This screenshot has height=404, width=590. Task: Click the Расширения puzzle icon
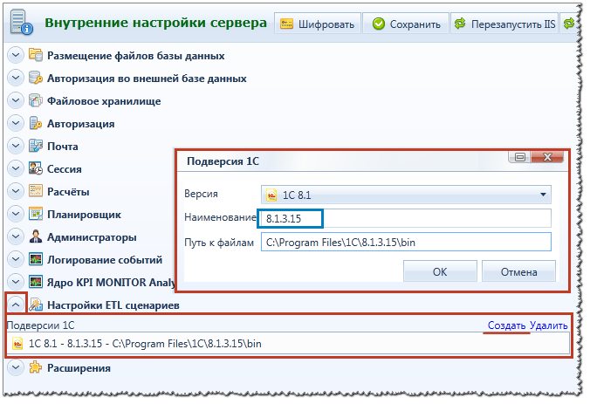(x=36, y=367)
